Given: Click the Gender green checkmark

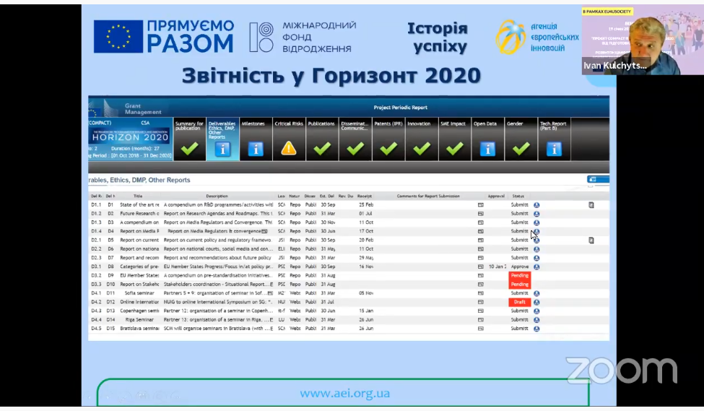Looking at the screenshot, I should (521, 149).
